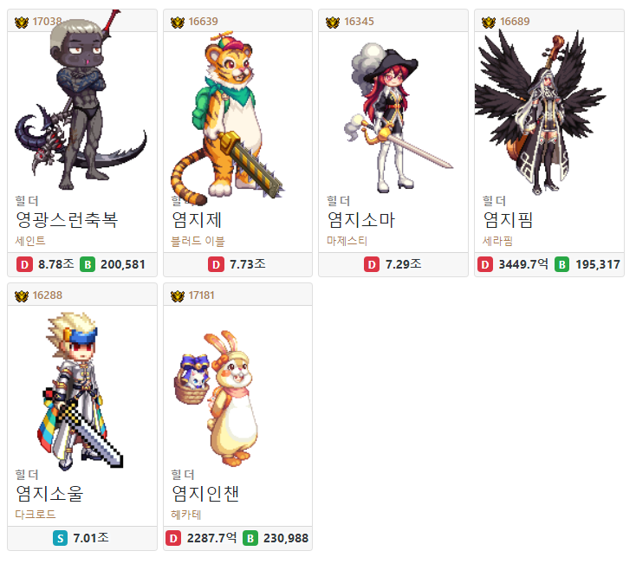The image size is (636, 564).
Task: Click the green B badge beside 230,988
Action: [250, 539]
